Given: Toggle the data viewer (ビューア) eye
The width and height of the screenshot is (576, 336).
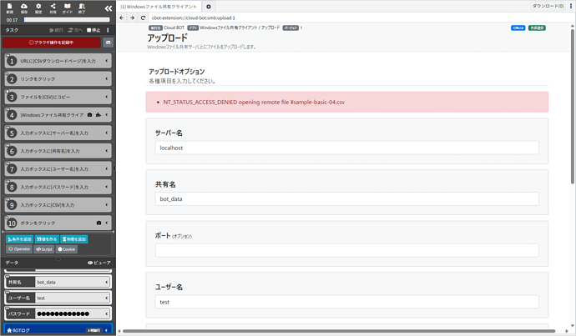Looking at the screenshot, I should click(99, 263).
